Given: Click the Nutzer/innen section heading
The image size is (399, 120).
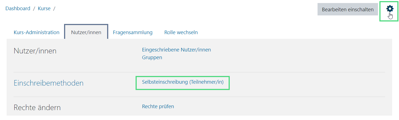Looking at the screenshot, I should pyautogui.click(x=35, y=51).
